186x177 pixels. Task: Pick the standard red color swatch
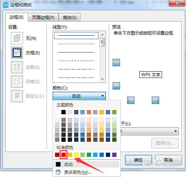[x=64, y=155]
